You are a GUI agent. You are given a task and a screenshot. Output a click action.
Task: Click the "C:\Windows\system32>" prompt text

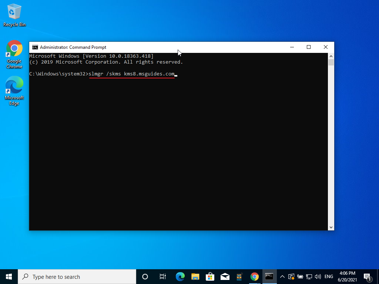pos(59,74)
